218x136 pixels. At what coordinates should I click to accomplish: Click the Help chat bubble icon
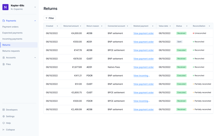[x=4, y=123]
